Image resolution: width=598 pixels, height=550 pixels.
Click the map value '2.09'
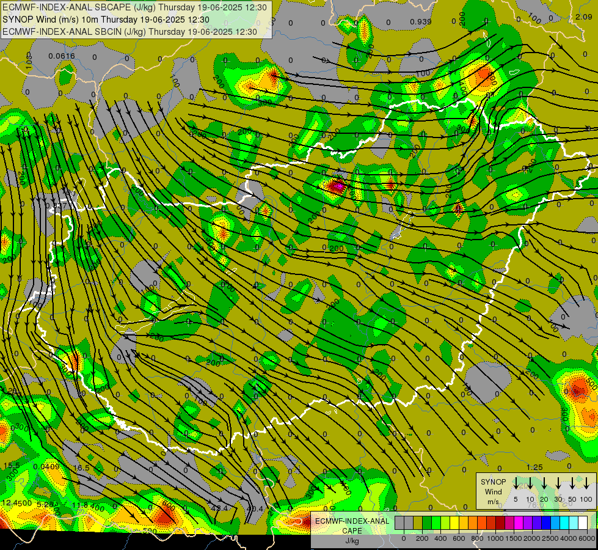tap(583, 16)
